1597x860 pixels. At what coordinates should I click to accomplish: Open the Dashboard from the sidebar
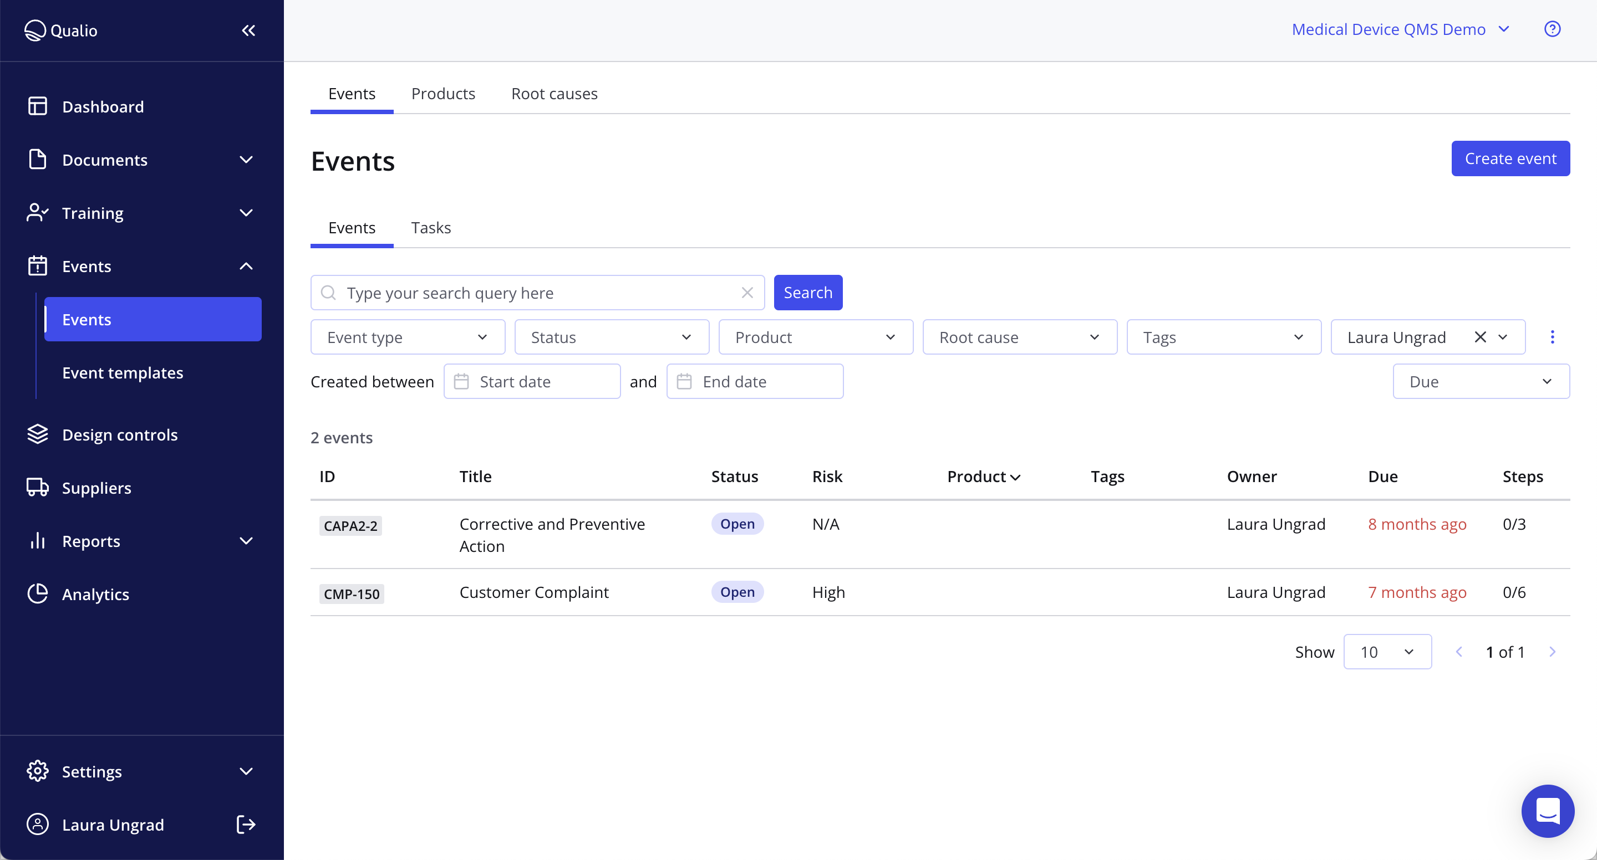coord(102,106)
